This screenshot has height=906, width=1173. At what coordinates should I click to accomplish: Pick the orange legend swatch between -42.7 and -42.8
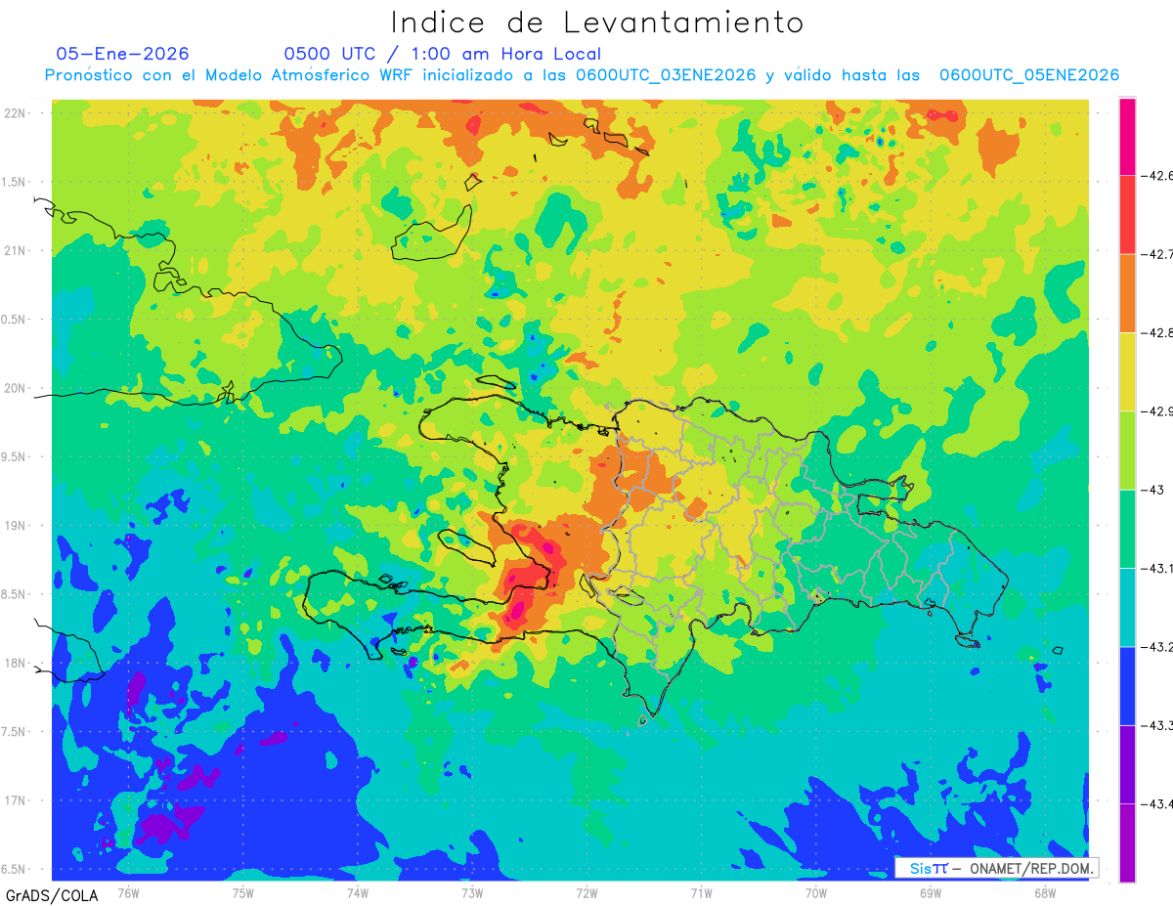(1127, 293)
